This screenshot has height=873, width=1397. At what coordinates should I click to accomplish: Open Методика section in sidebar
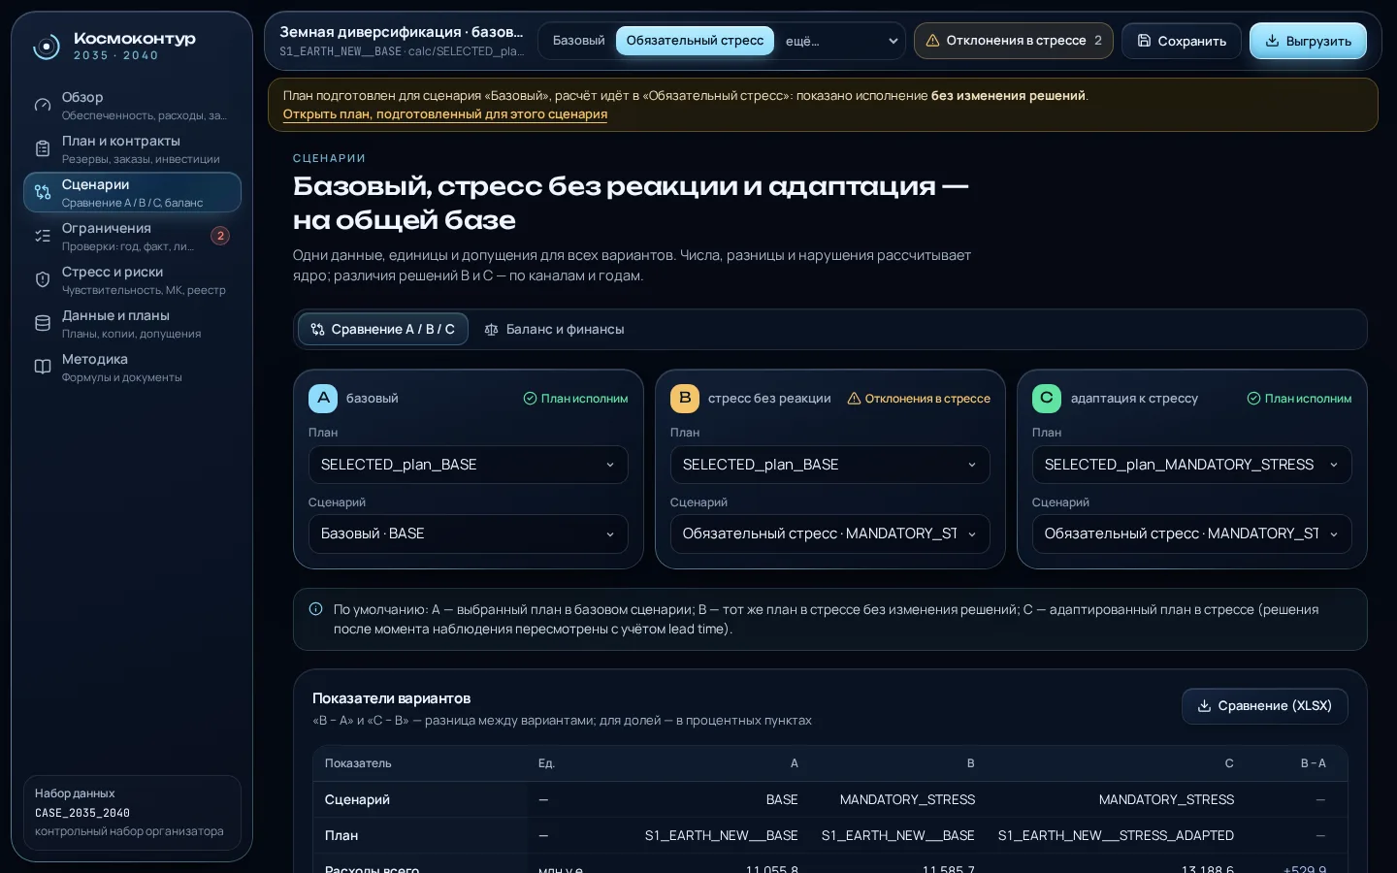point(132,367)
